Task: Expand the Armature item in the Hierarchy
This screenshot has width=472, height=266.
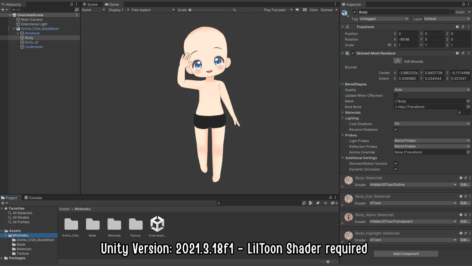Action: 18,33
